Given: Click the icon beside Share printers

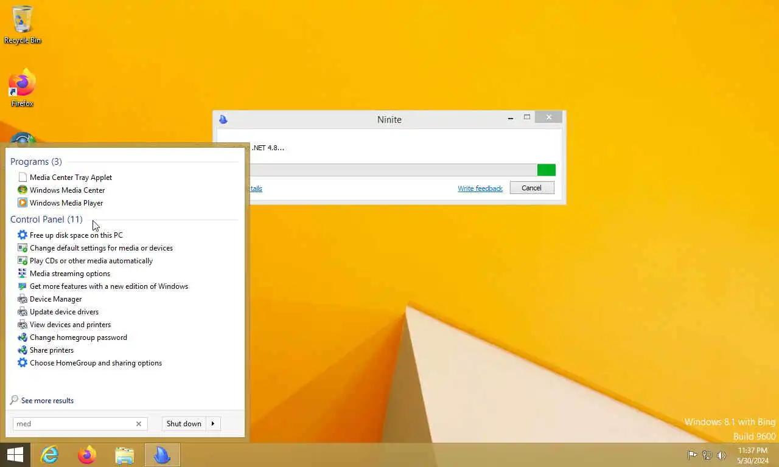Looking at the screenshot, I should [x=23, y=350].
